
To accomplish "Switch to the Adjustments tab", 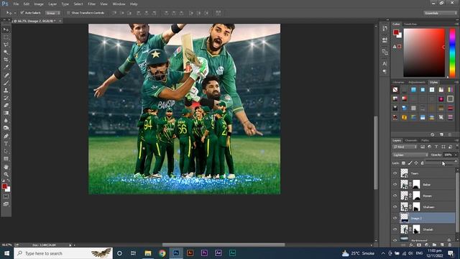I will (x=417, y=83).
